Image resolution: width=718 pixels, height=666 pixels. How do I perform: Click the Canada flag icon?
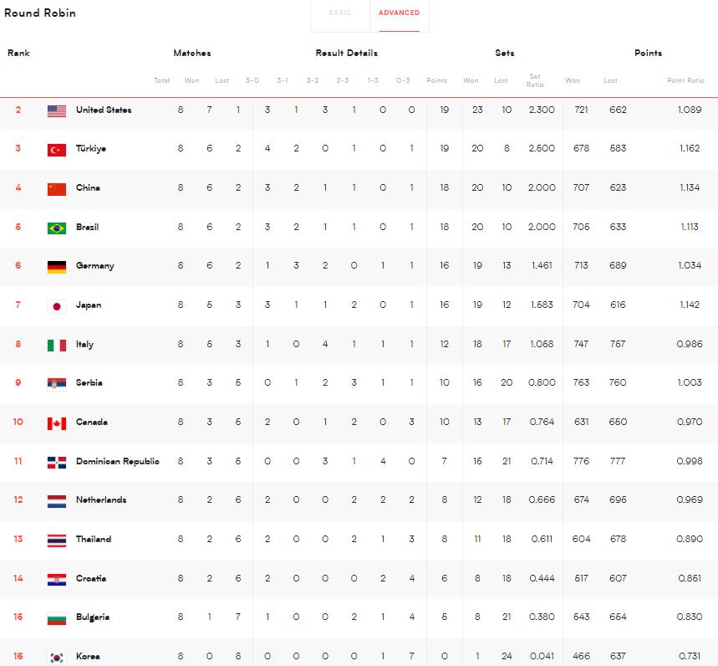coord(57,423)
